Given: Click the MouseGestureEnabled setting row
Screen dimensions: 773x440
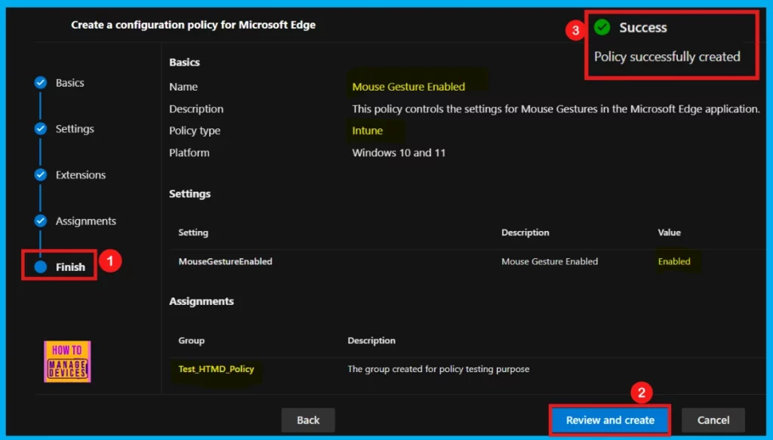Looking at the screenshot, I should (x=467, y=262).
